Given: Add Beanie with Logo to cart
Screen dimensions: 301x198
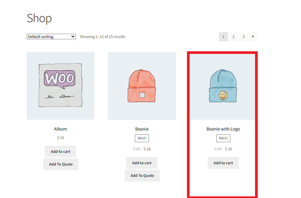Looking at the screenshot, I should (x=223, y=163).
